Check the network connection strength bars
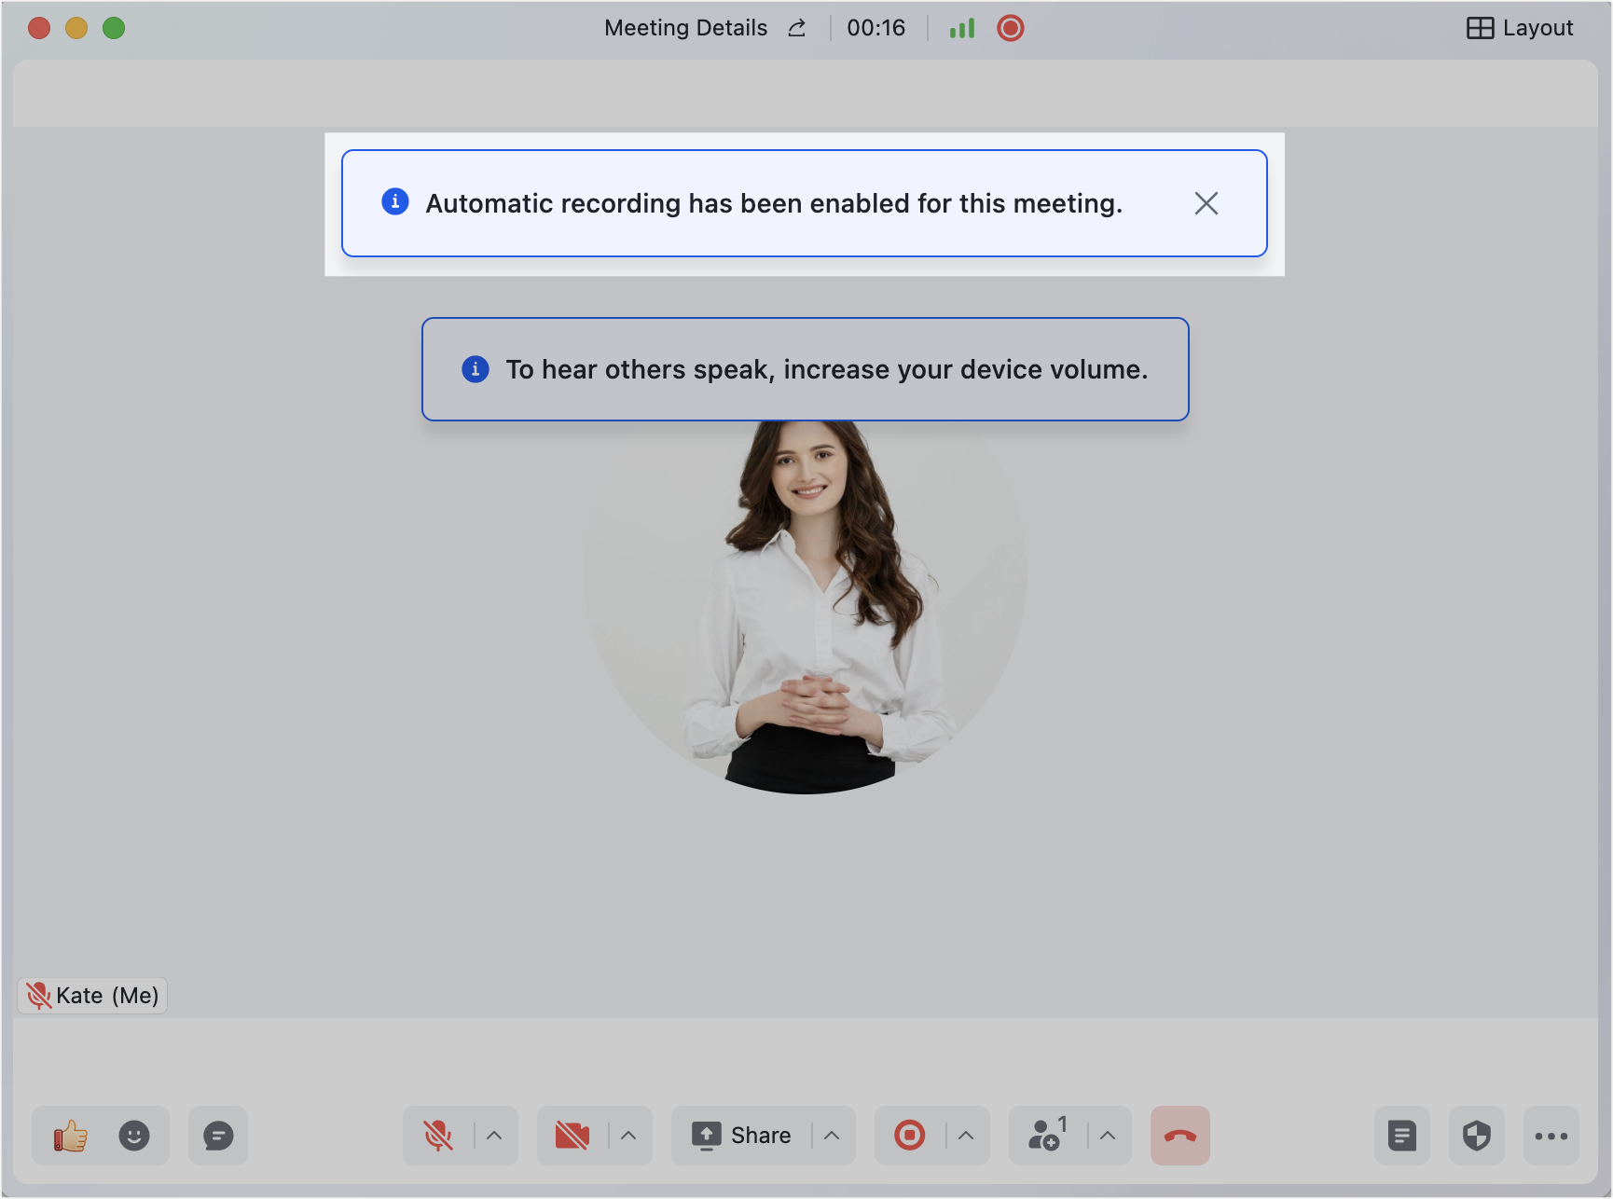This screenshot has width=1613, height=1199. (x=961, y=28)
